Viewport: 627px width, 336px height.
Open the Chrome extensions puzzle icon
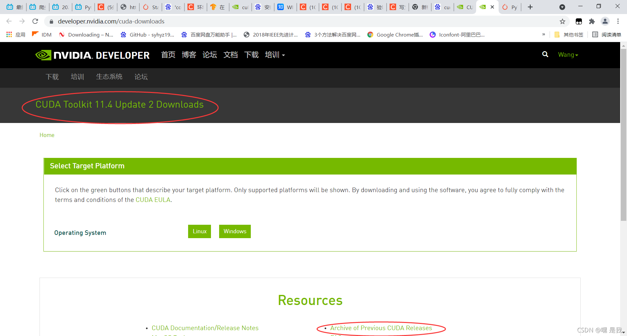tap(592, 22)
